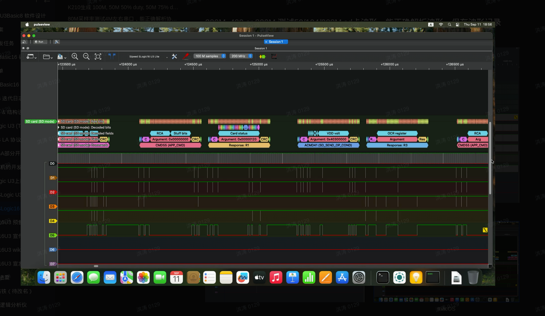Click the add protocol decoder icon
The image size is (545, 316).
[262, 57]
